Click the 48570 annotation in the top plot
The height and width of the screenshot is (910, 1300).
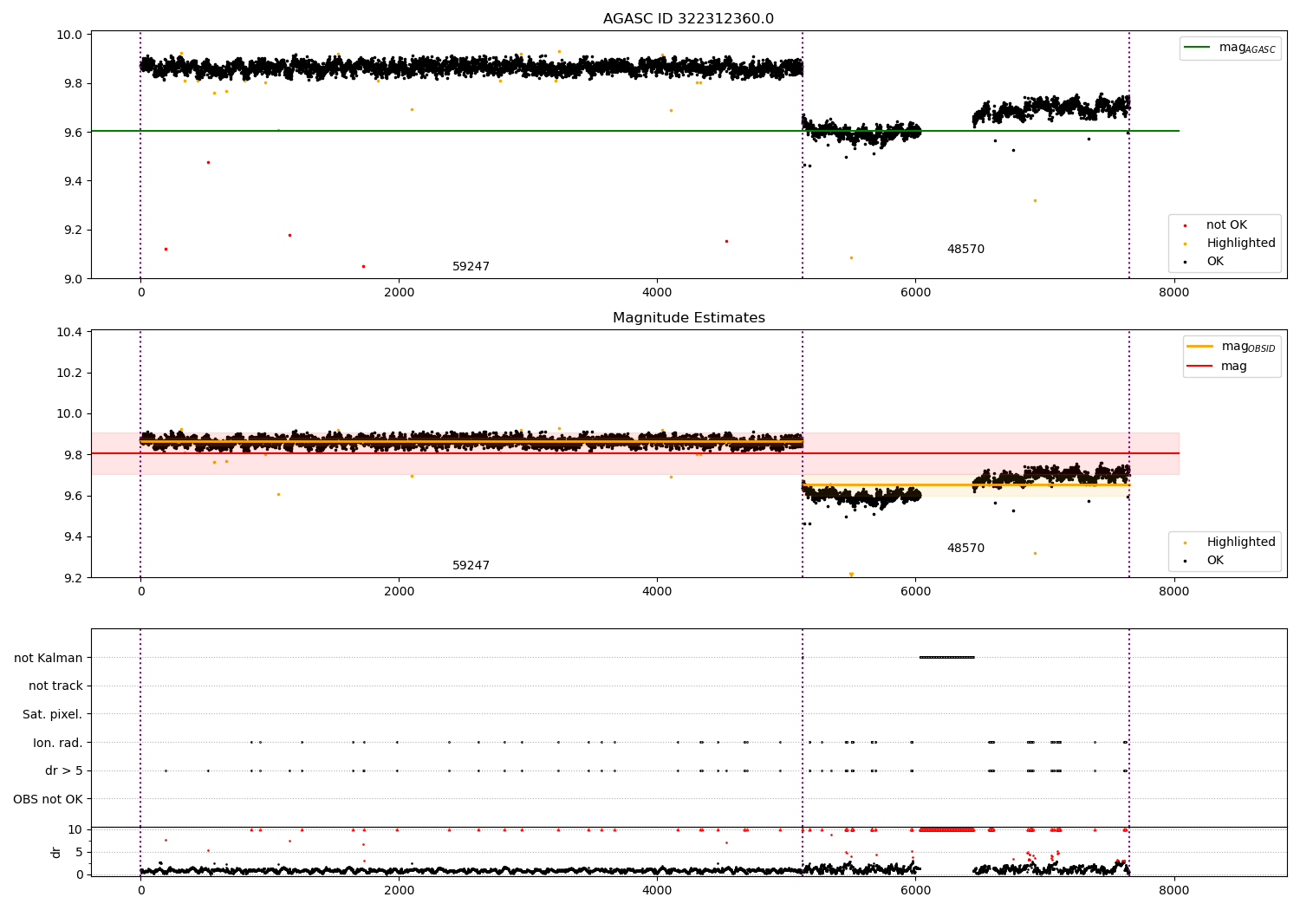click(965, 250)
